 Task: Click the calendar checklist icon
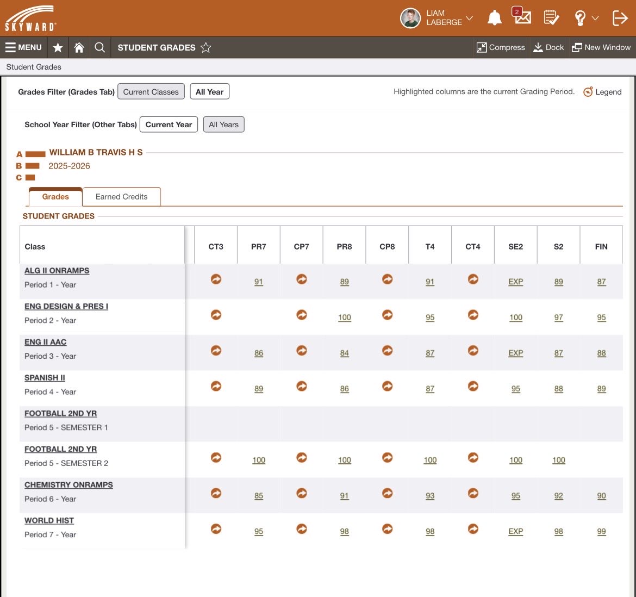551,18
